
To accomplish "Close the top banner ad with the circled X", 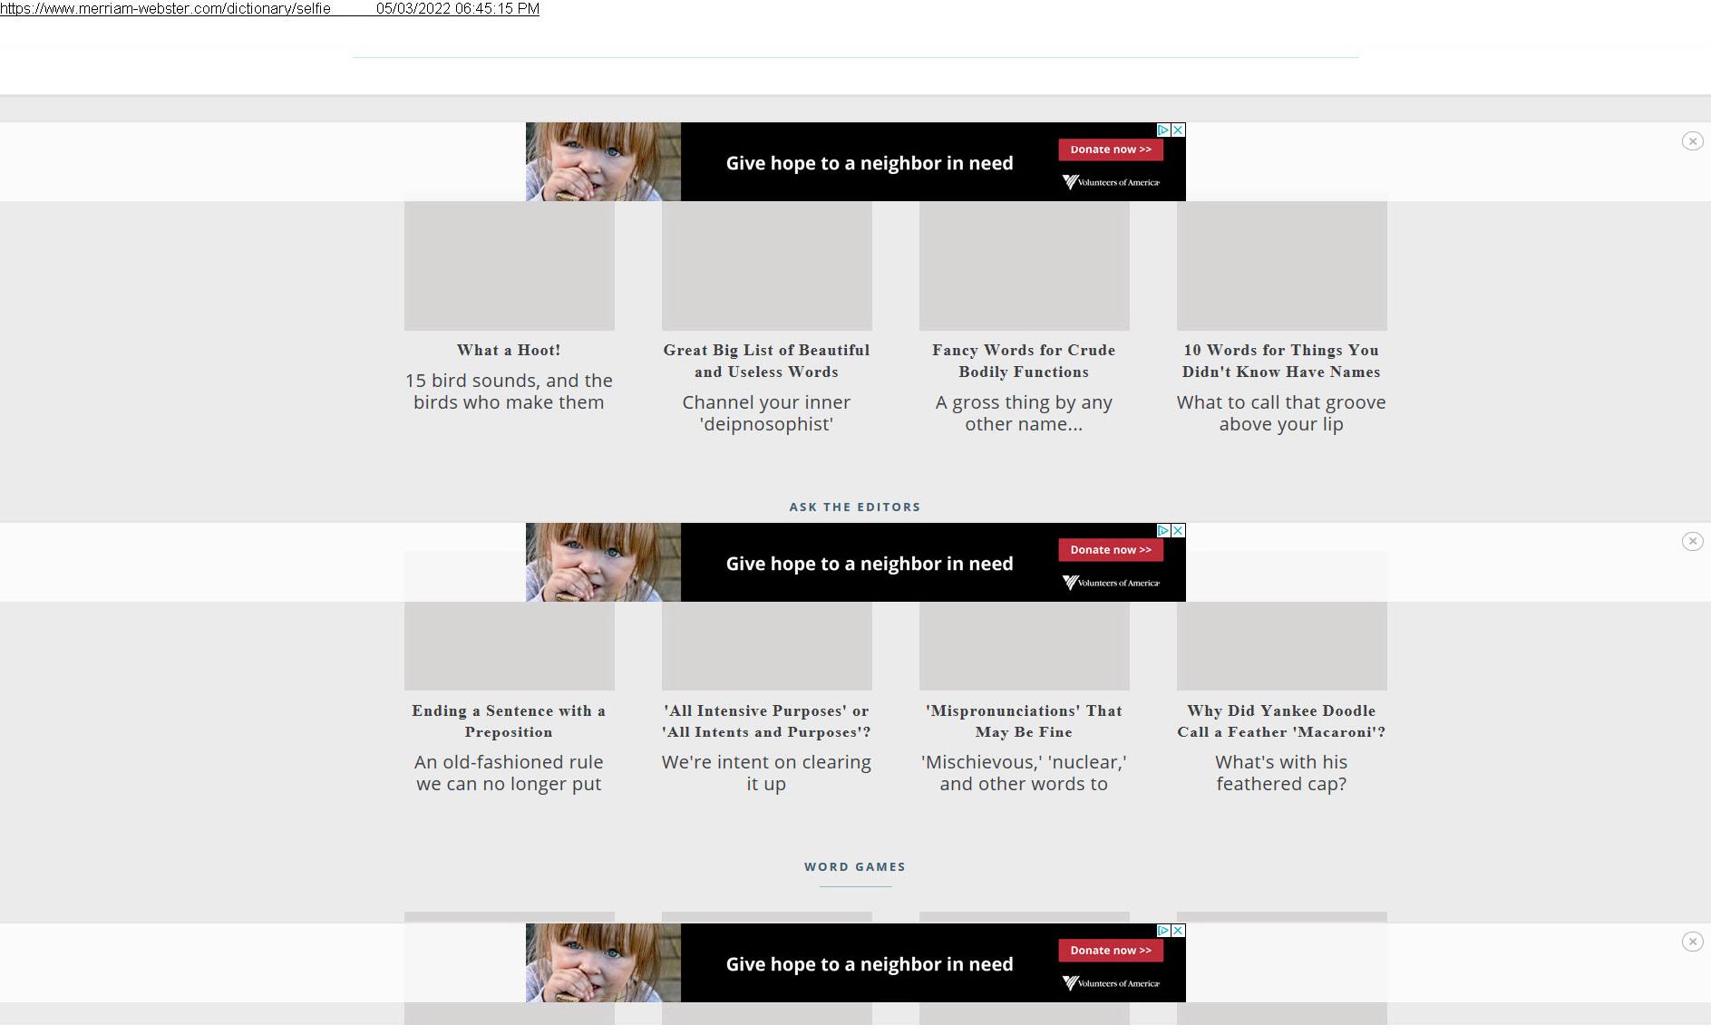I will pos(1692,141).
